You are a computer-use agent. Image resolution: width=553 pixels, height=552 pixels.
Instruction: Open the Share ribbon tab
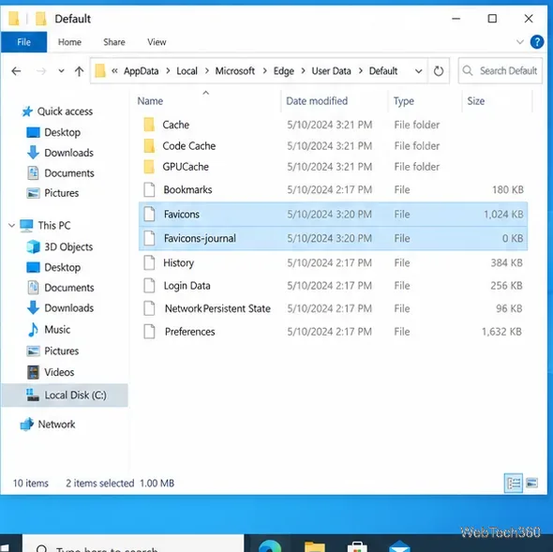[114, 42]
